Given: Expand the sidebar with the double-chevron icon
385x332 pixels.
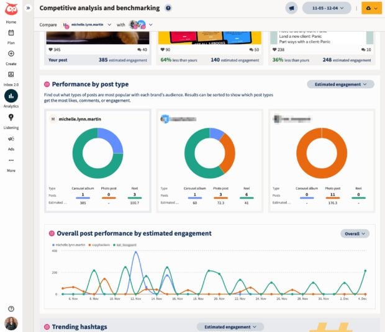Looking at the screenshot, I should click(28, 8).
